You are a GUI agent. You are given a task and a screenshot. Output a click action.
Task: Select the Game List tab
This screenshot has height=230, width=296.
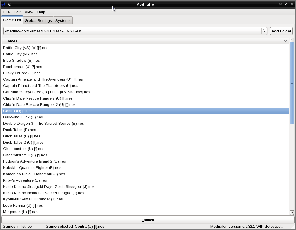click(x=12, y=20)
